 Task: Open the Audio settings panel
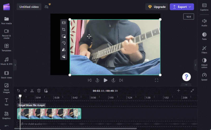tap(204, 23)
